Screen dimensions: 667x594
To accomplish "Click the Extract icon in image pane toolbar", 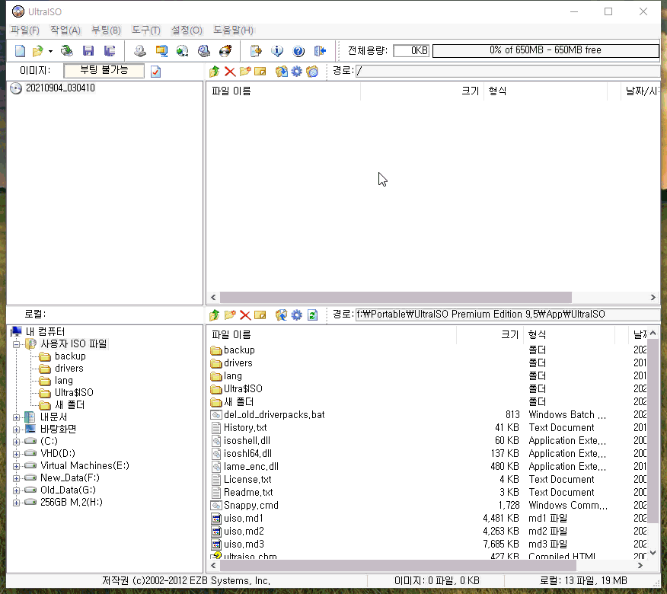I will coord(281,71).
